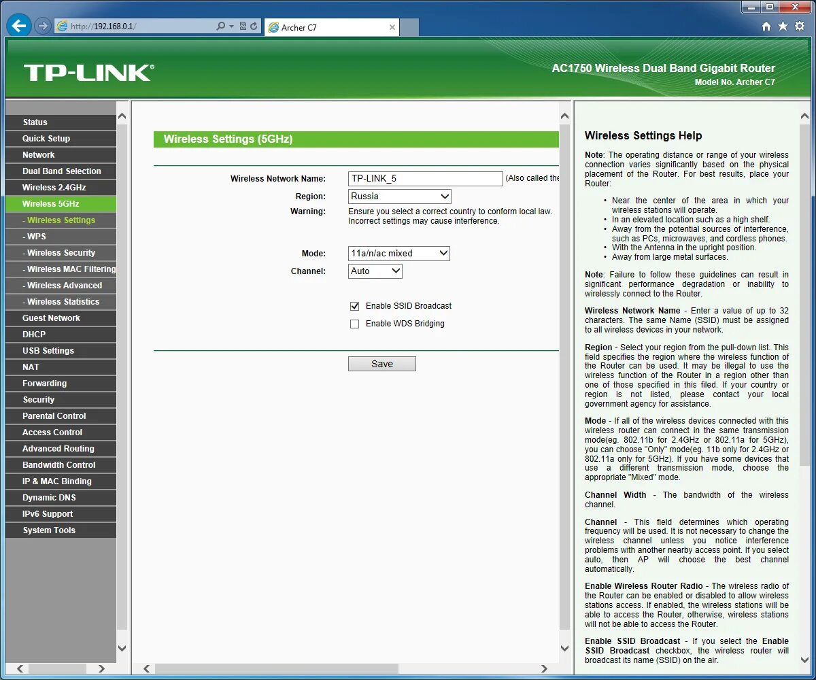Click compatibility view icon in address bar
Viewport: 816px width, 680px height.
(x=243, y=27)
